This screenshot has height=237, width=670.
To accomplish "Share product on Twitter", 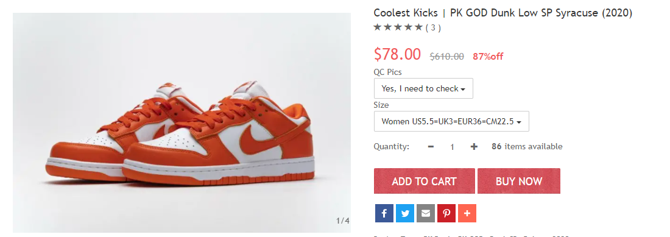I will [x=404, y=213].
